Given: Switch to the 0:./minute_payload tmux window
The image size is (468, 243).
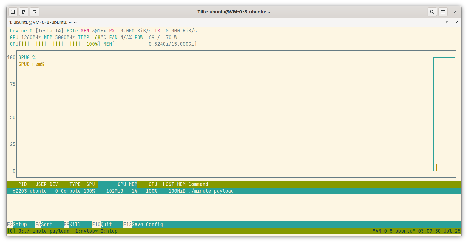Looking at the screenshot, I should 44,231.
